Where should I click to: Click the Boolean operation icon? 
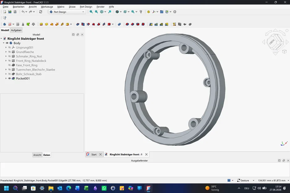(119, 24)
